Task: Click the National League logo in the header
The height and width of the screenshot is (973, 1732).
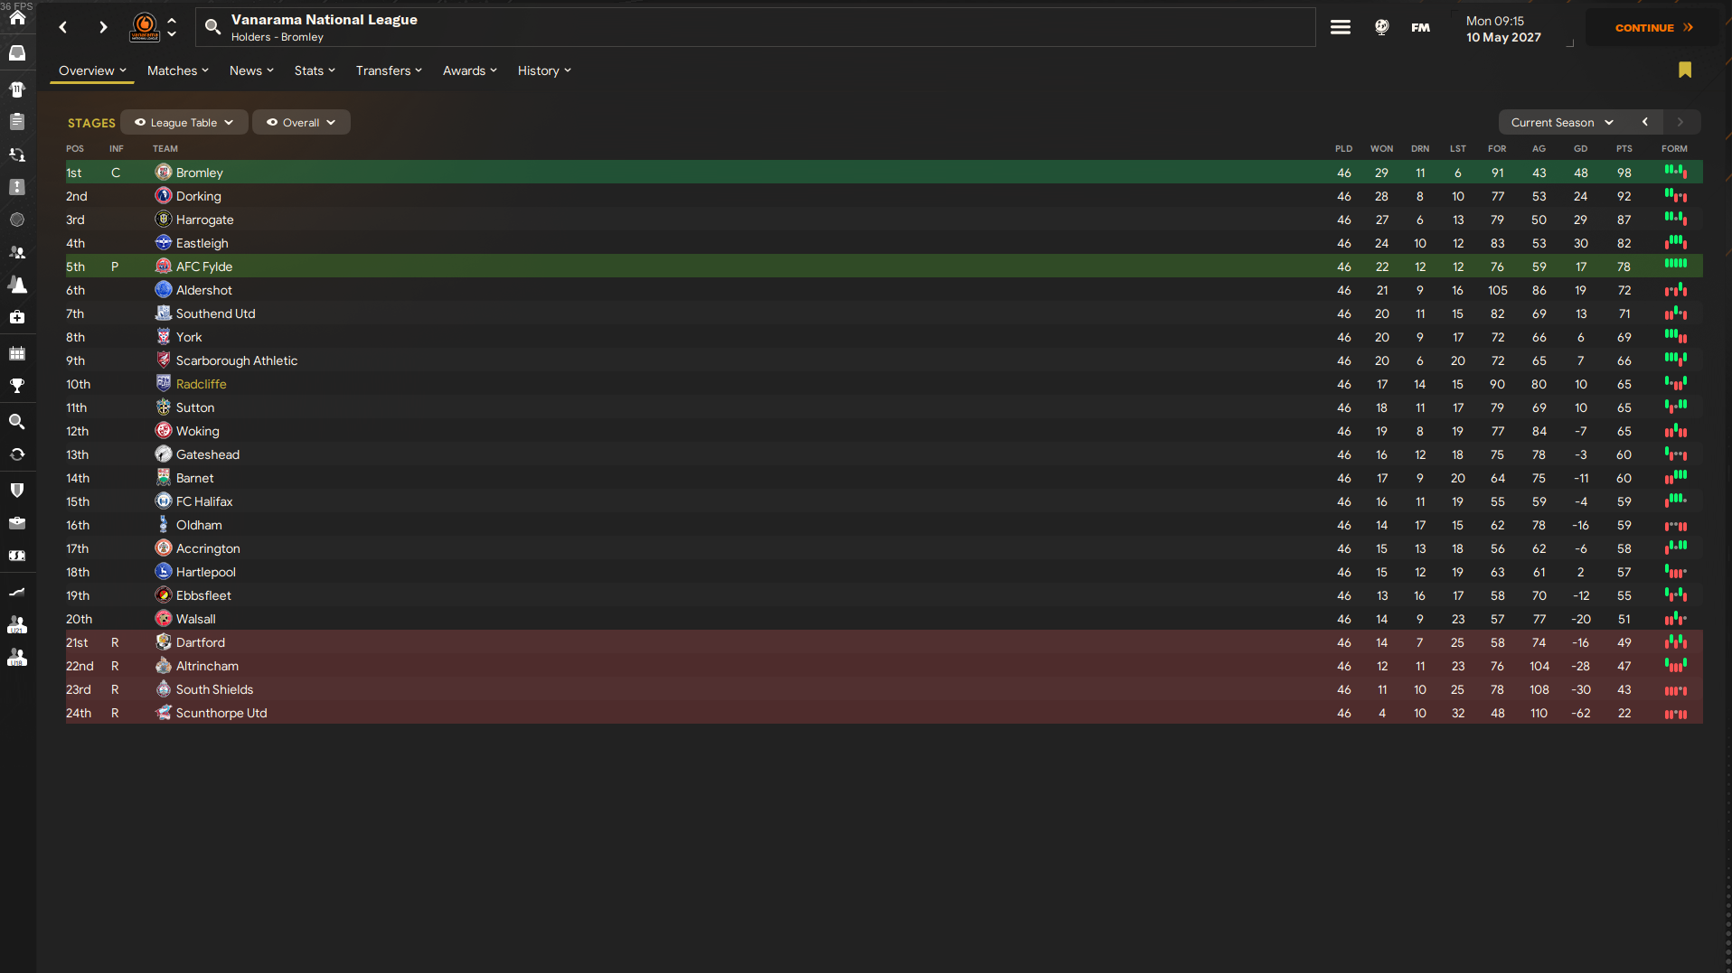Action: [145, 27]
